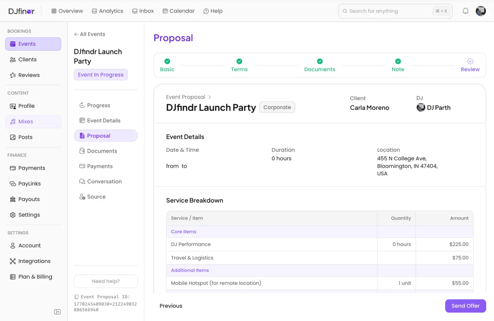Go back to All Events

90,34
